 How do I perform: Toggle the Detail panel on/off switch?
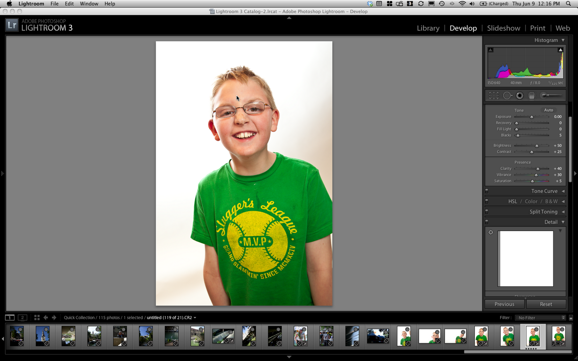487,222
